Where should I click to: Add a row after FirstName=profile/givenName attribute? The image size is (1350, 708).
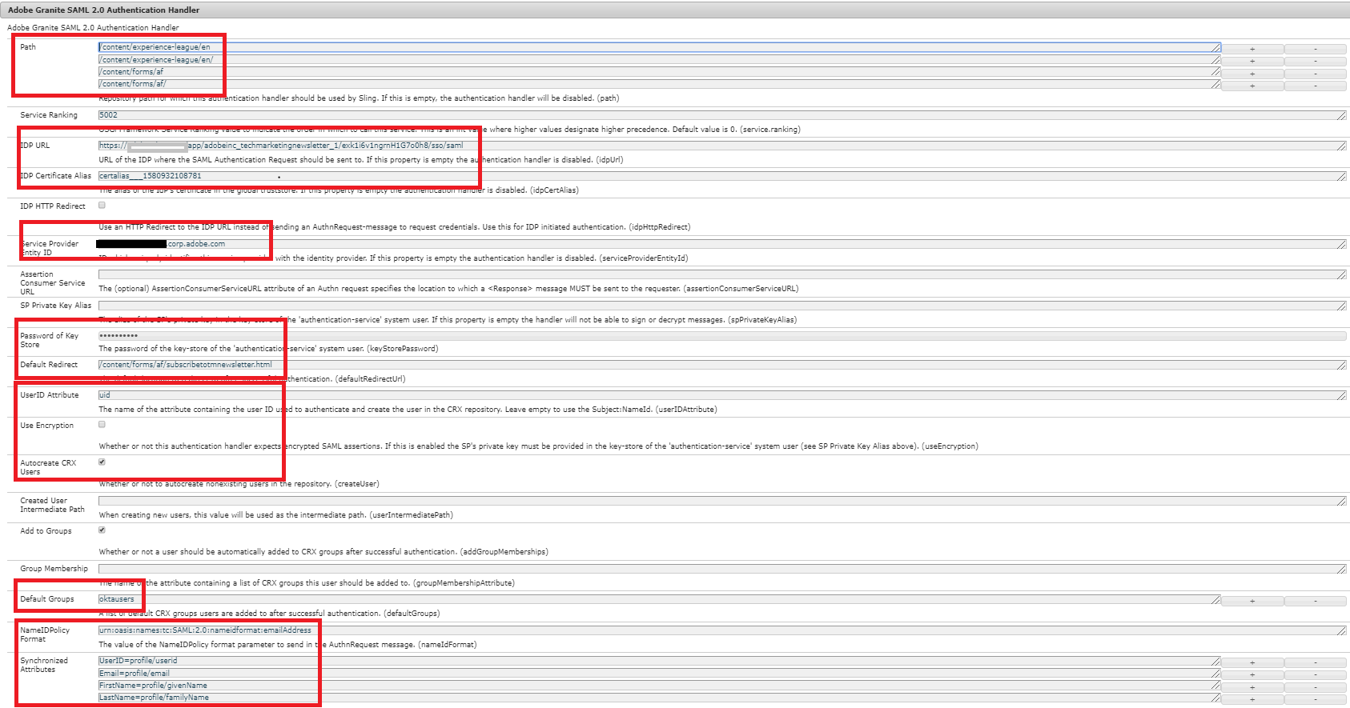(x=1252, y=687)
